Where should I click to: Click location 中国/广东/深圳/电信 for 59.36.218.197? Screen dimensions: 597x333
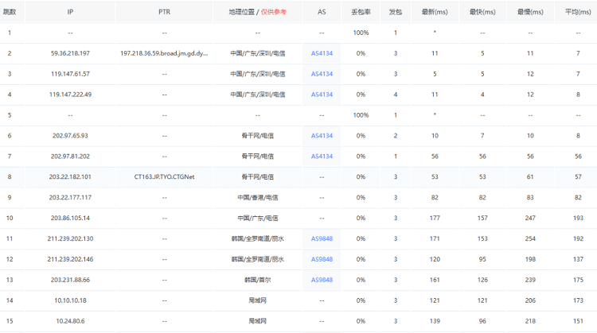pos(257,53)
